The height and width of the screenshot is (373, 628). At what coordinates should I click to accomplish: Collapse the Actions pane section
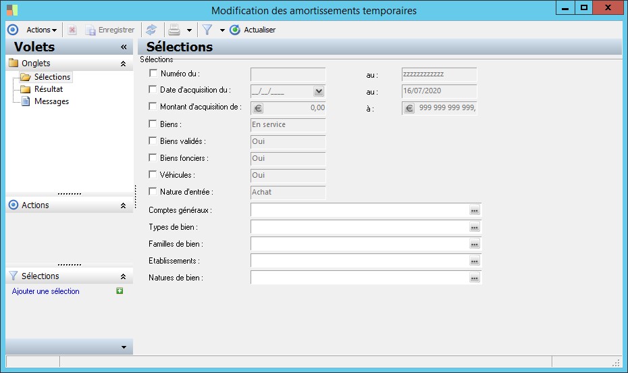coord(124,205)
